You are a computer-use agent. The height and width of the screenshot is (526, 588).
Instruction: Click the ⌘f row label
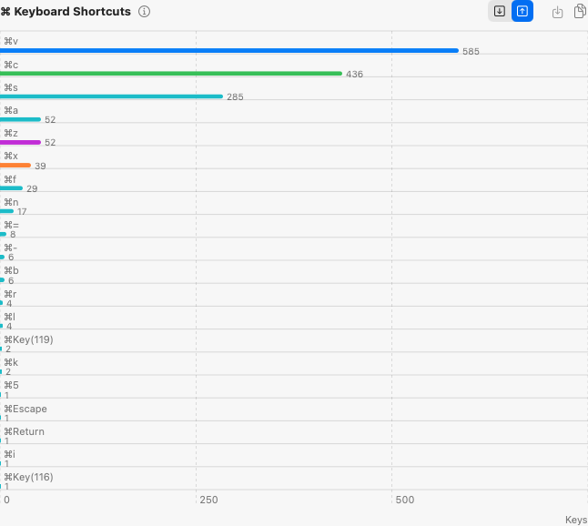10,179
